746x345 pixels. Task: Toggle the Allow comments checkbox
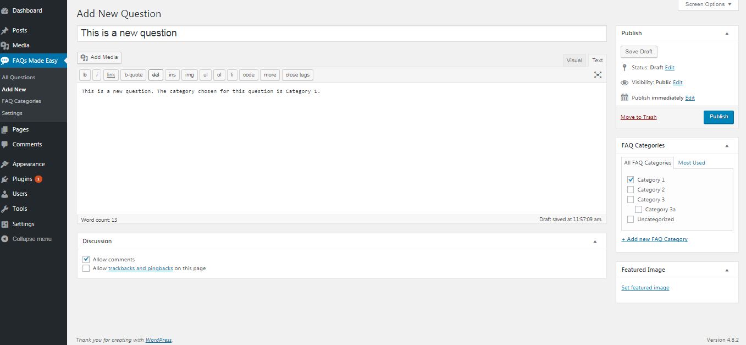(x=86, y=259)
